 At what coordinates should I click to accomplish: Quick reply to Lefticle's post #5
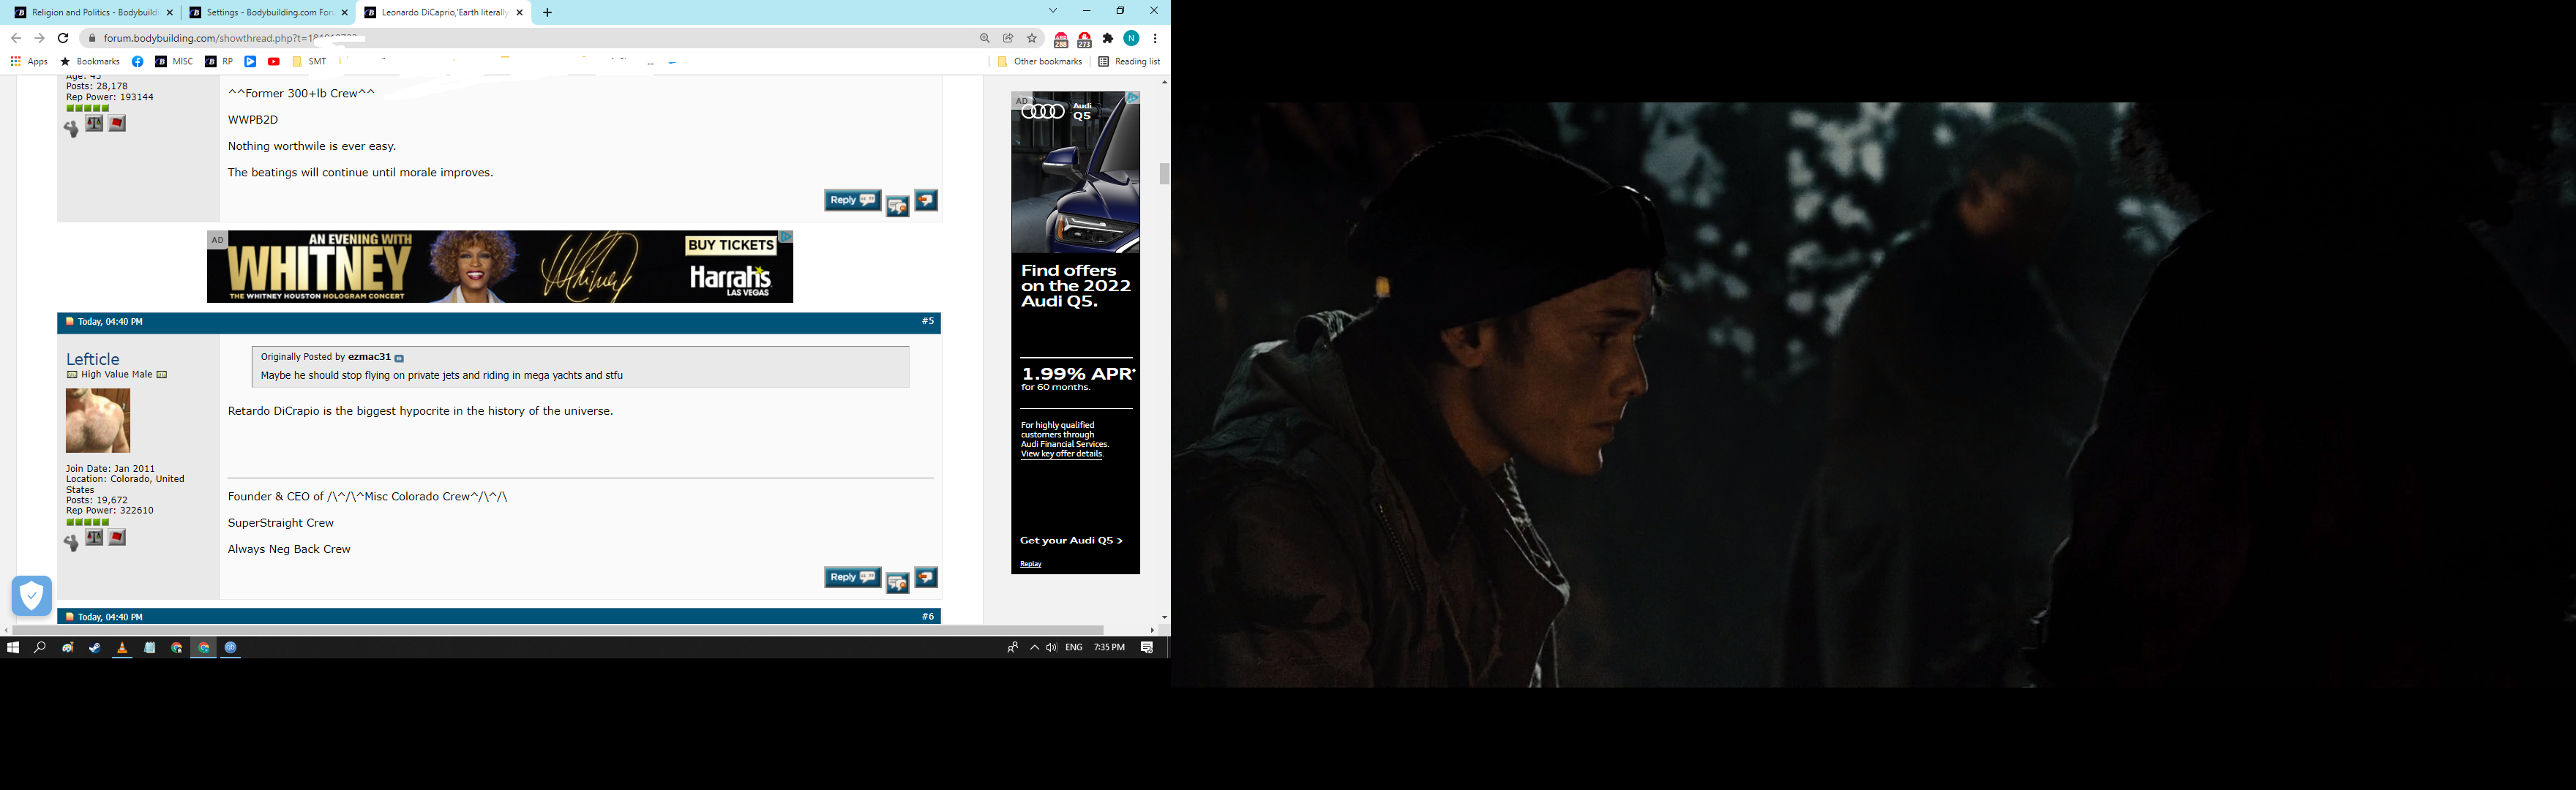click(x=926, y=578)
